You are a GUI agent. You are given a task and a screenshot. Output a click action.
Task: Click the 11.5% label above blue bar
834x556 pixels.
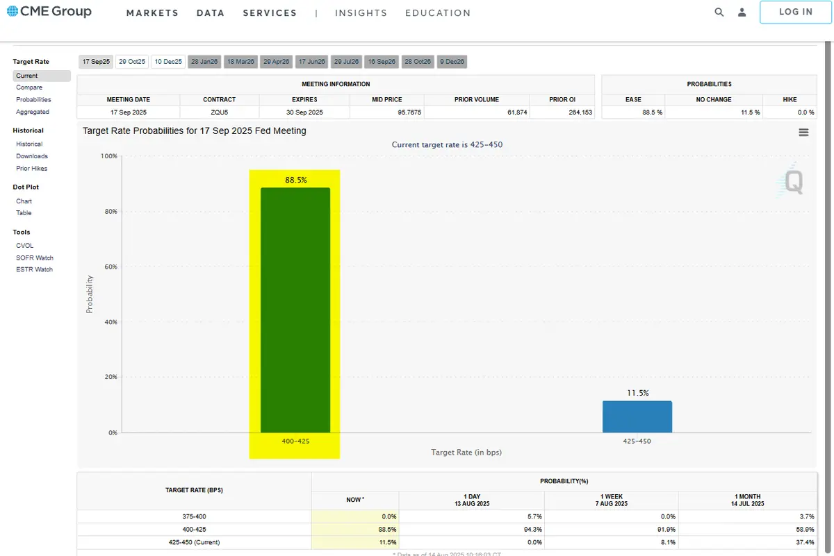pos(637,393)
